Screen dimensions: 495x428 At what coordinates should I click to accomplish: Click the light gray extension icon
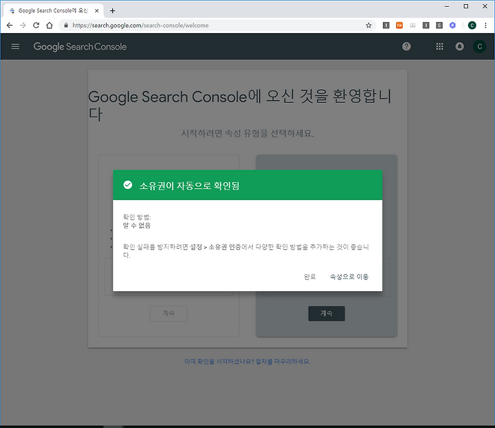pos(412,25)
